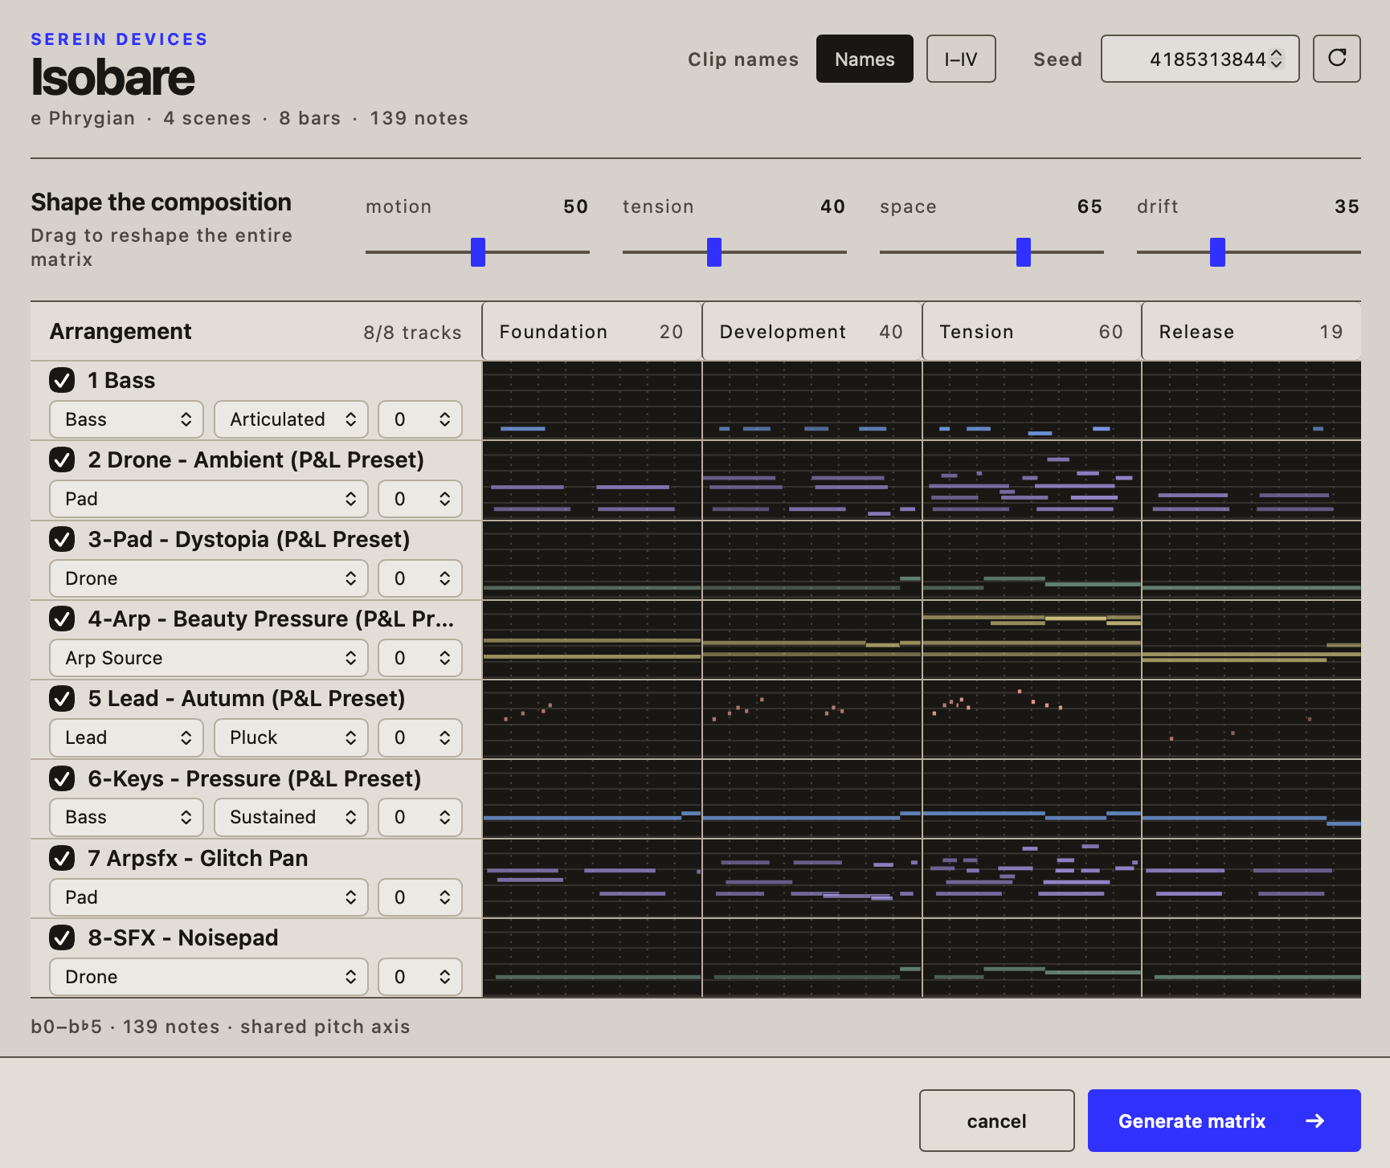Select the 6-Keys Release clip preview

(1252, 798)
